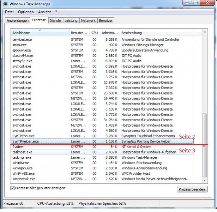The image size is (217, 212).
Task: Select the wmpnetwk.exe process row
Action: pyautogui.click(x=102, y=179)
